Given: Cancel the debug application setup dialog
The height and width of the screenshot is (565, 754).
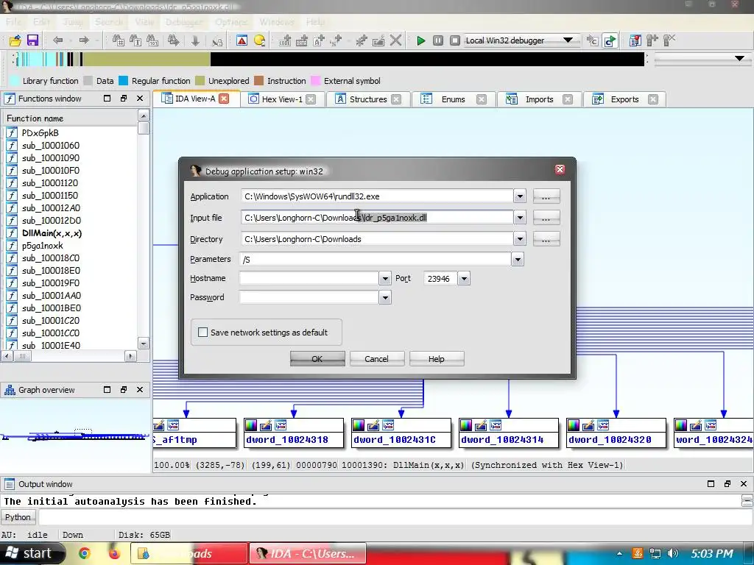Looking at the screenshot, I should (x=376, y=359).
